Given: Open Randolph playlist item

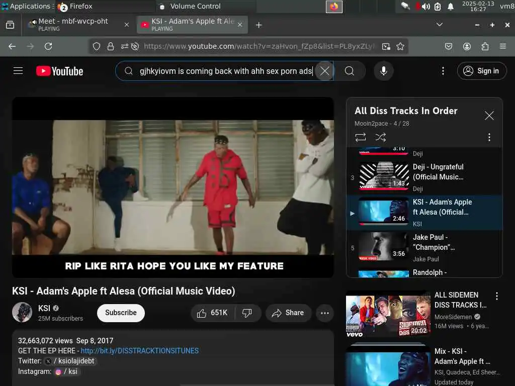Looking at the screenshot, I should (424, 272).
